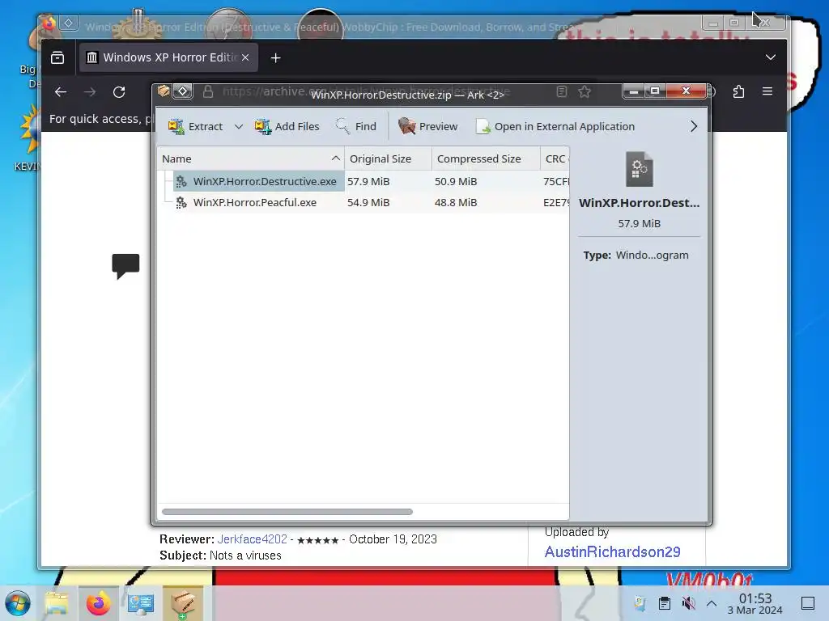The width and height of the screenshot is (829, 621).
Task: Click the exe icon of WinXP.Horror.Destructive.exe
Action: 181,181
